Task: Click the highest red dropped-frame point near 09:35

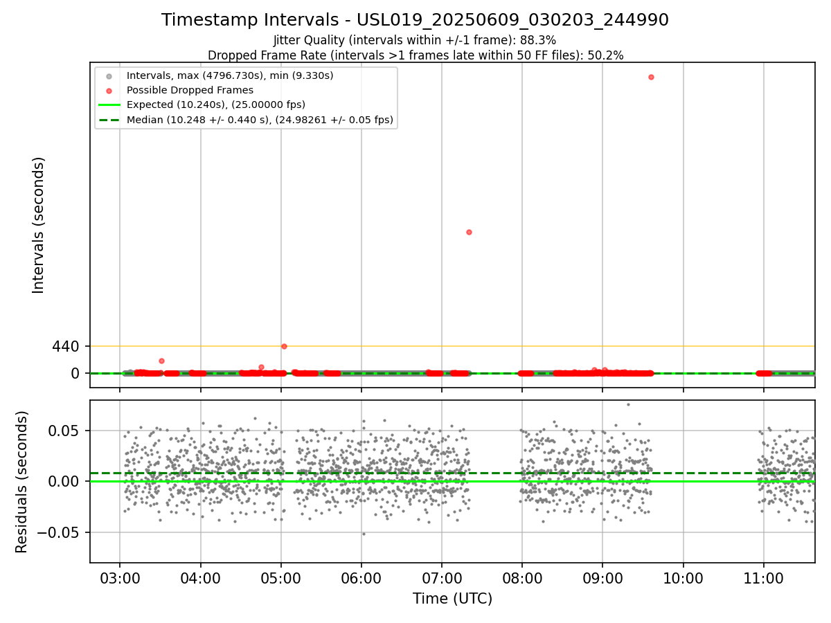Action: tap(651, 77)
